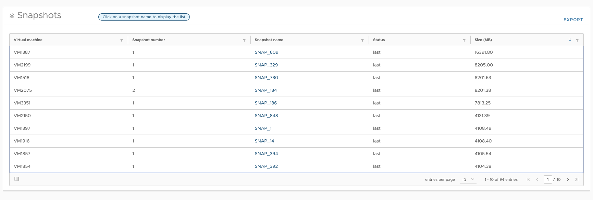Screen dimensions: 593x200
Task: Open SNAP_609 snapshot link
Action: click(x=267, y=52)
